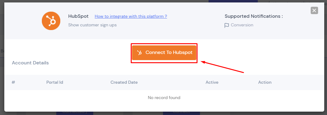The image size is (327, 115).
Task: Click the dark blue button above dialog
Action: click(233, 1)
